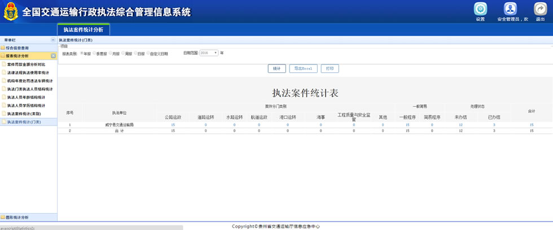Open the 水路运转 value link in row 1
This screenshot has width=553, height=230.
(x=234, y=125)
